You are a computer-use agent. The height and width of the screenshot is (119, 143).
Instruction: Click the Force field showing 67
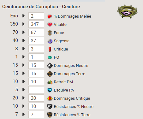coord(36,32)
